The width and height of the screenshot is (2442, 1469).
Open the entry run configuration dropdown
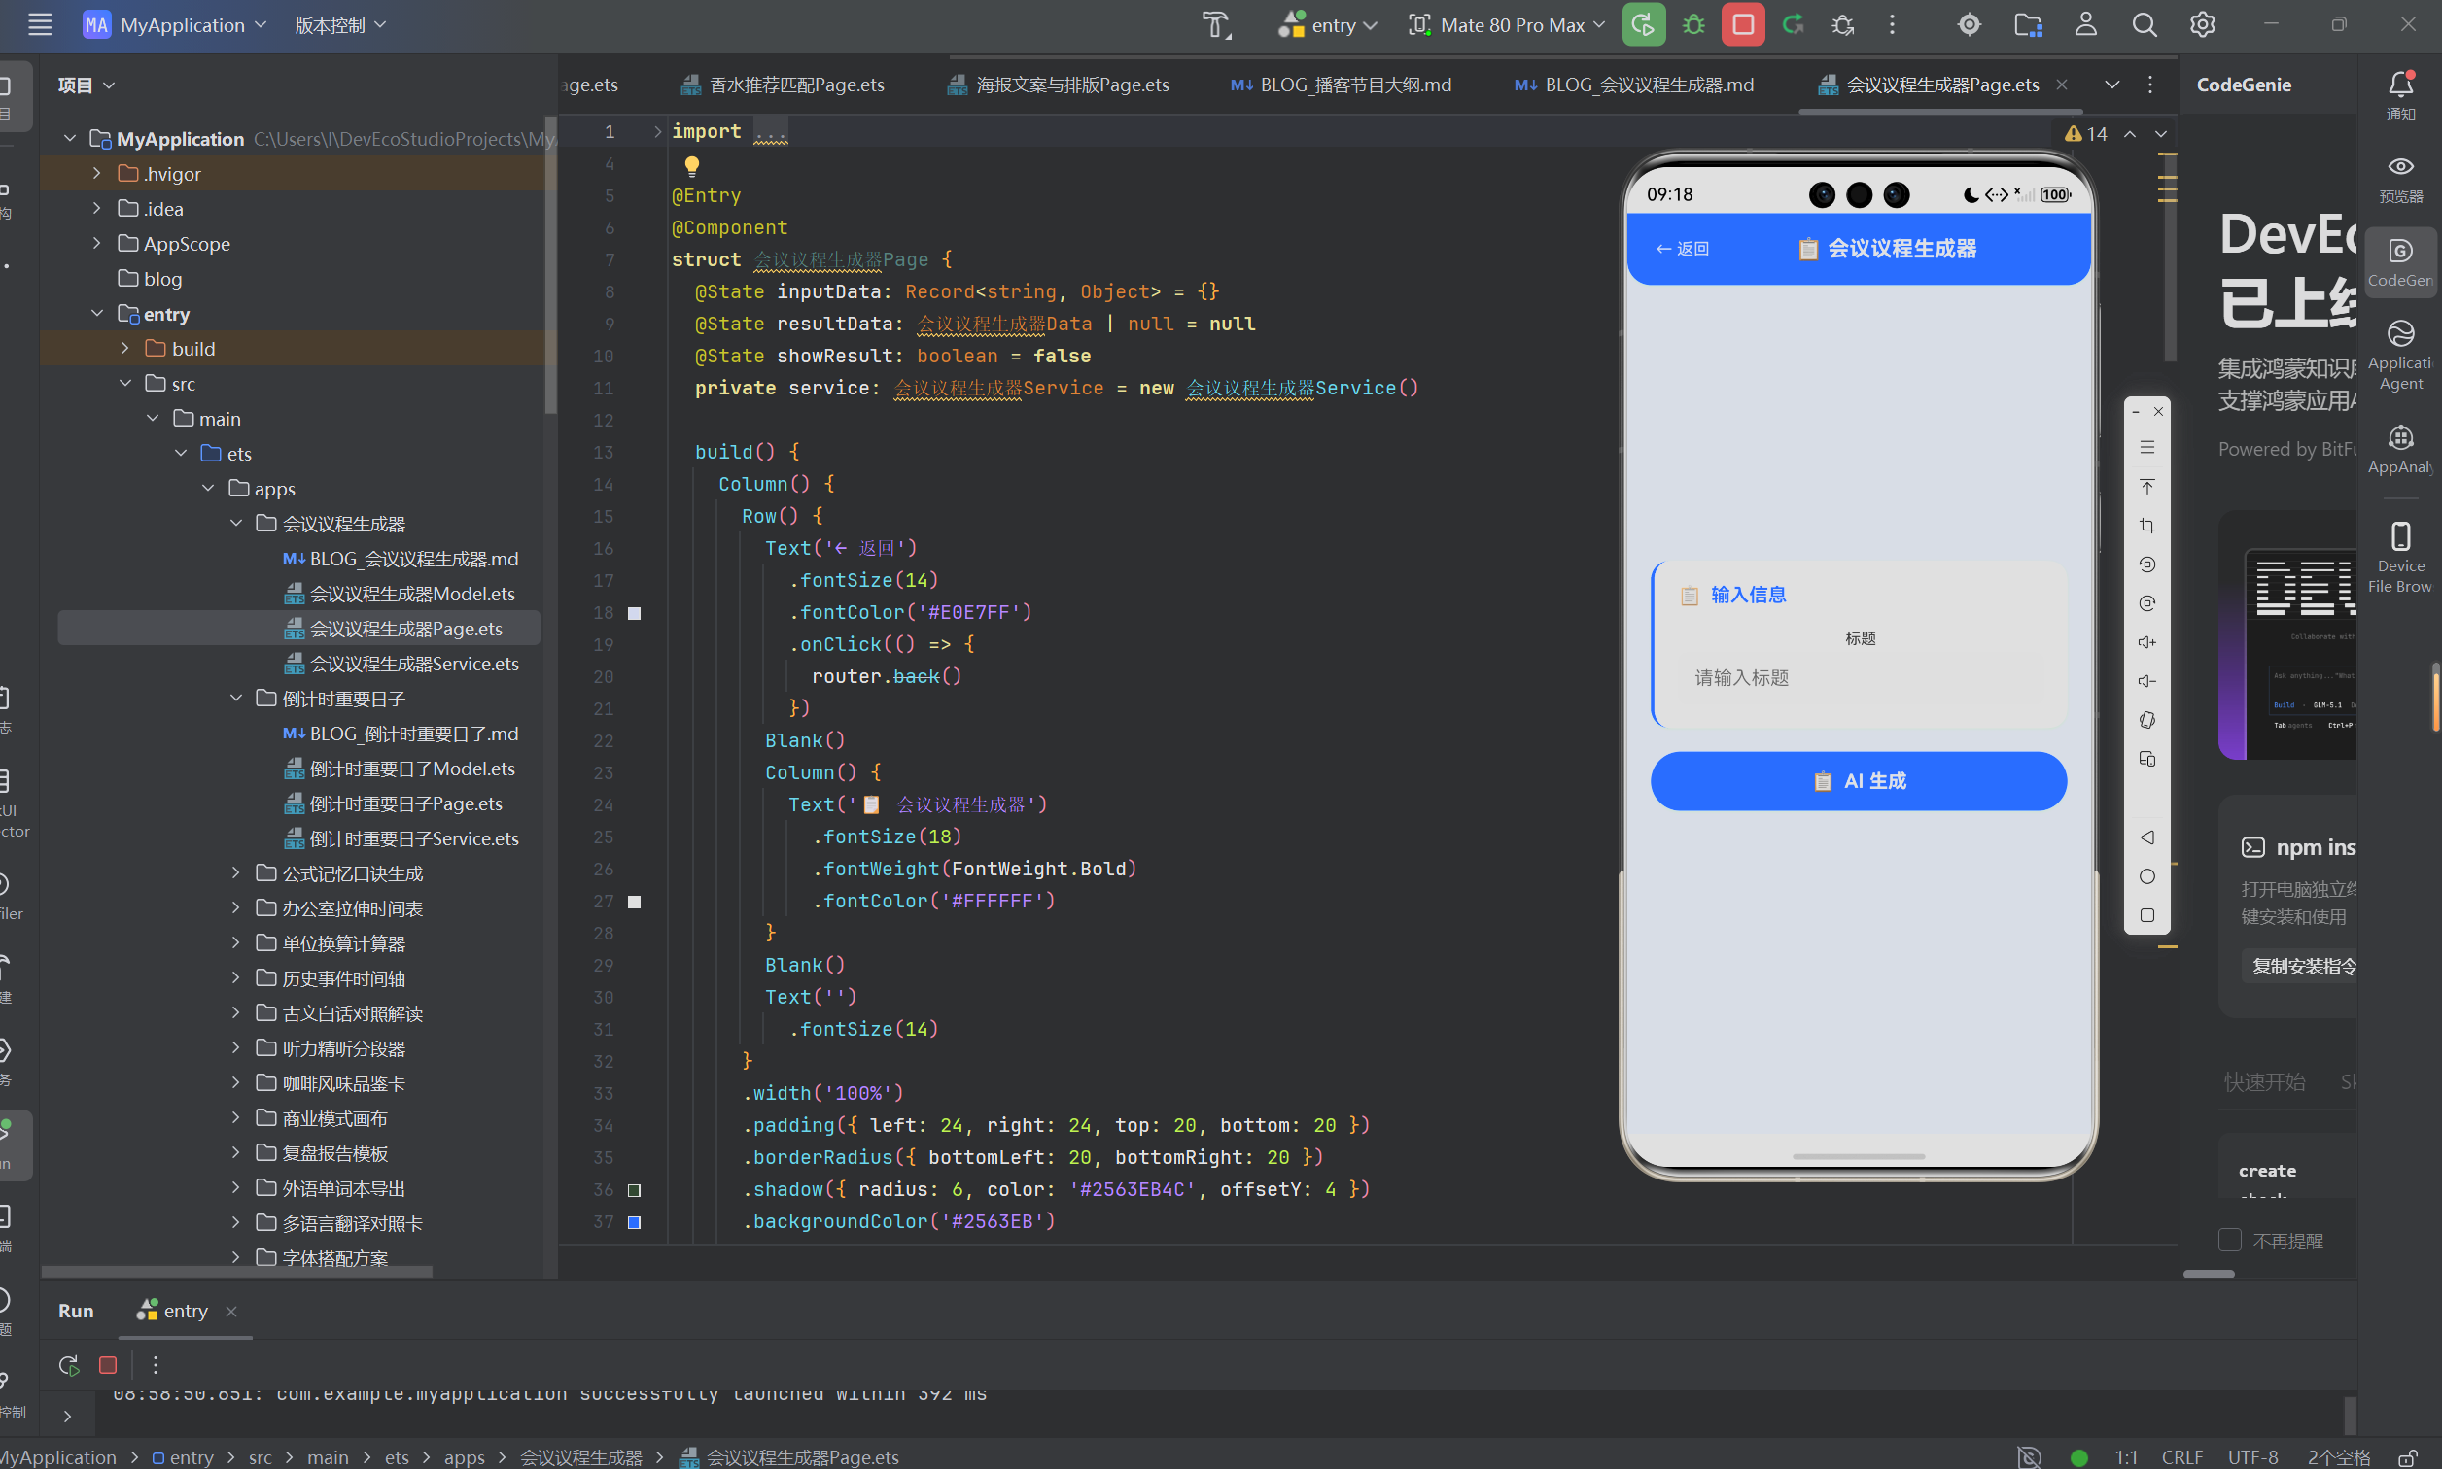(1327, 24)
